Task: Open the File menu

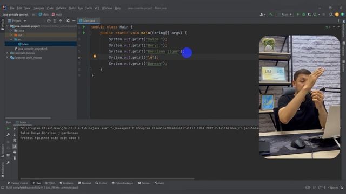Action: (12, 8)
